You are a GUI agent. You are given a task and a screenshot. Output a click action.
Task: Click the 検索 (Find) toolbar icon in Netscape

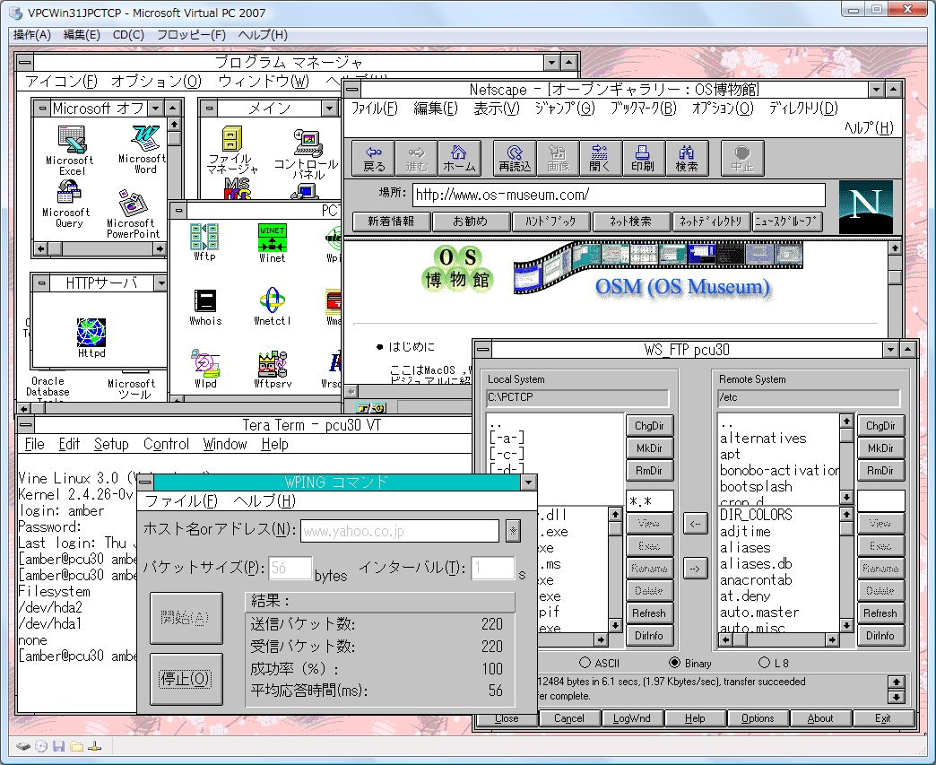tap(687, 158)
